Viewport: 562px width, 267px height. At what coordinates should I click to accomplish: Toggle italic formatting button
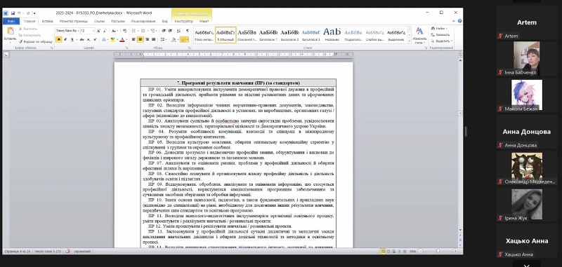65,39
